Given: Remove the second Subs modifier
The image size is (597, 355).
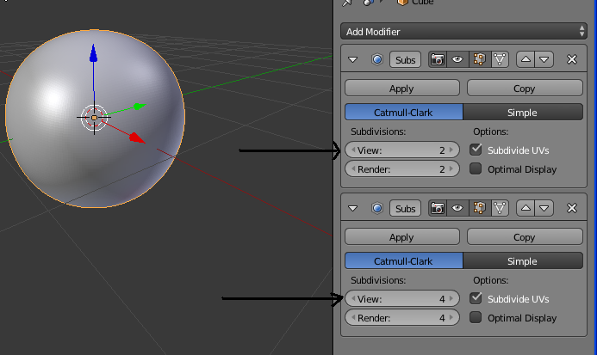Looking at the screenshot, I should click(572, 208).
